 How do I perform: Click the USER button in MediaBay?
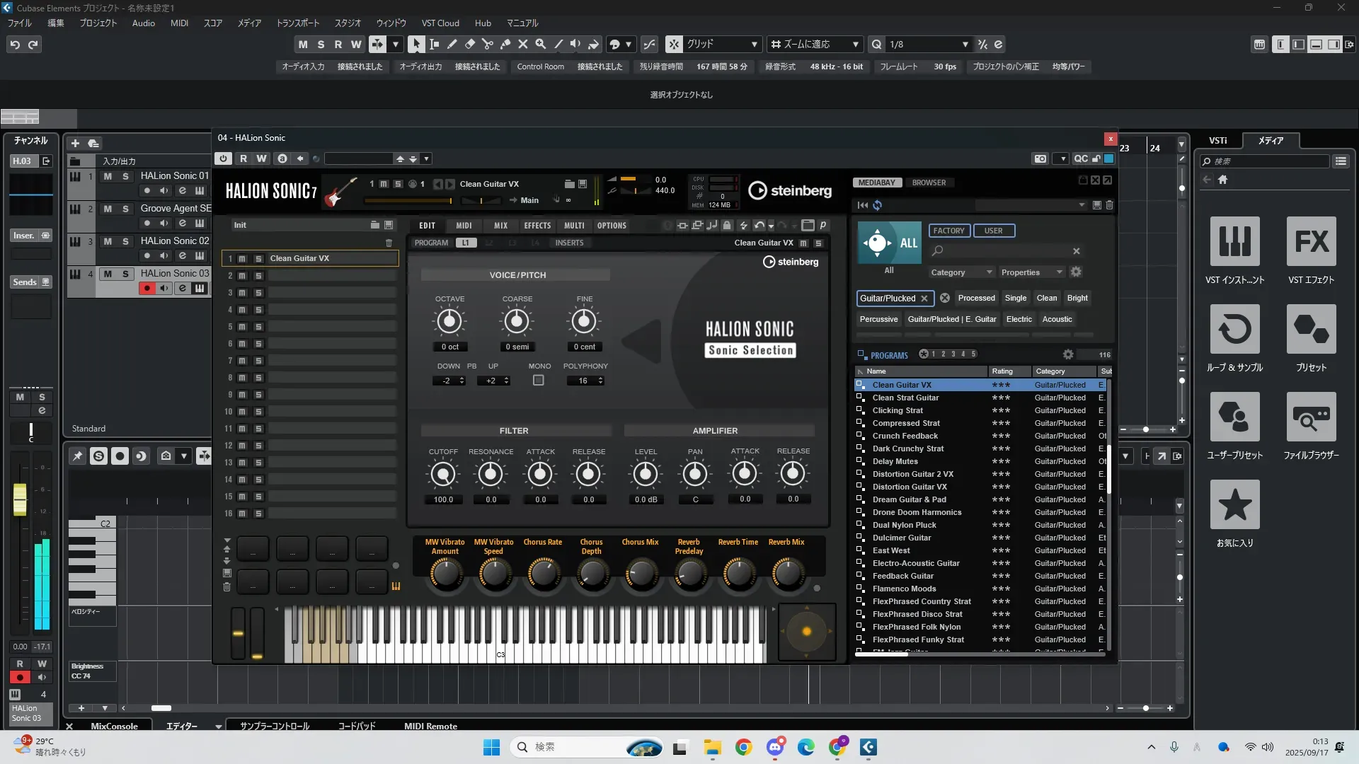[x=993, y=231]
